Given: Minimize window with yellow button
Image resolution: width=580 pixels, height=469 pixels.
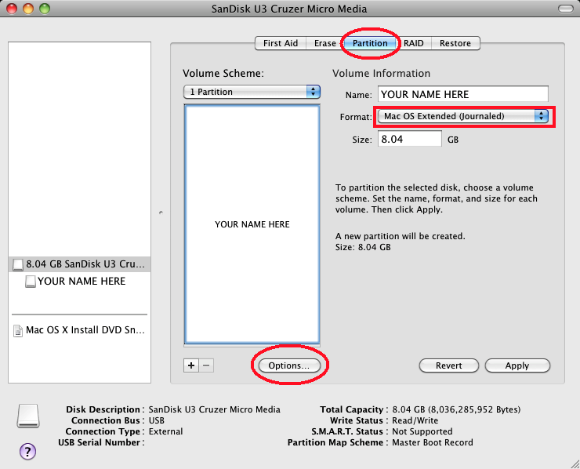Looking at the screenshot, I should coord(28,9).
